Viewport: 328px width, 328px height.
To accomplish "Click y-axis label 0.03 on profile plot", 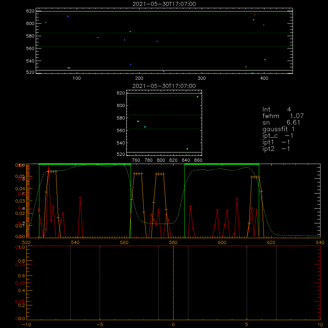I will pos(20,201).
